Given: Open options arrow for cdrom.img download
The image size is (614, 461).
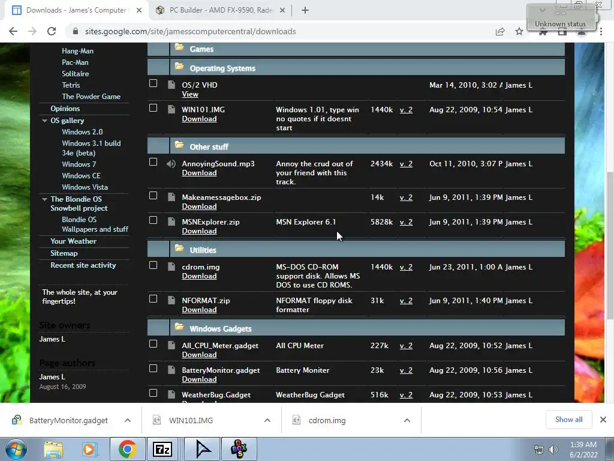Looking at the screenshot, I should 407,420.
